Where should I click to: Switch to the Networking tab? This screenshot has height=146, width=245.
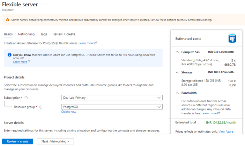click(26, 34)
